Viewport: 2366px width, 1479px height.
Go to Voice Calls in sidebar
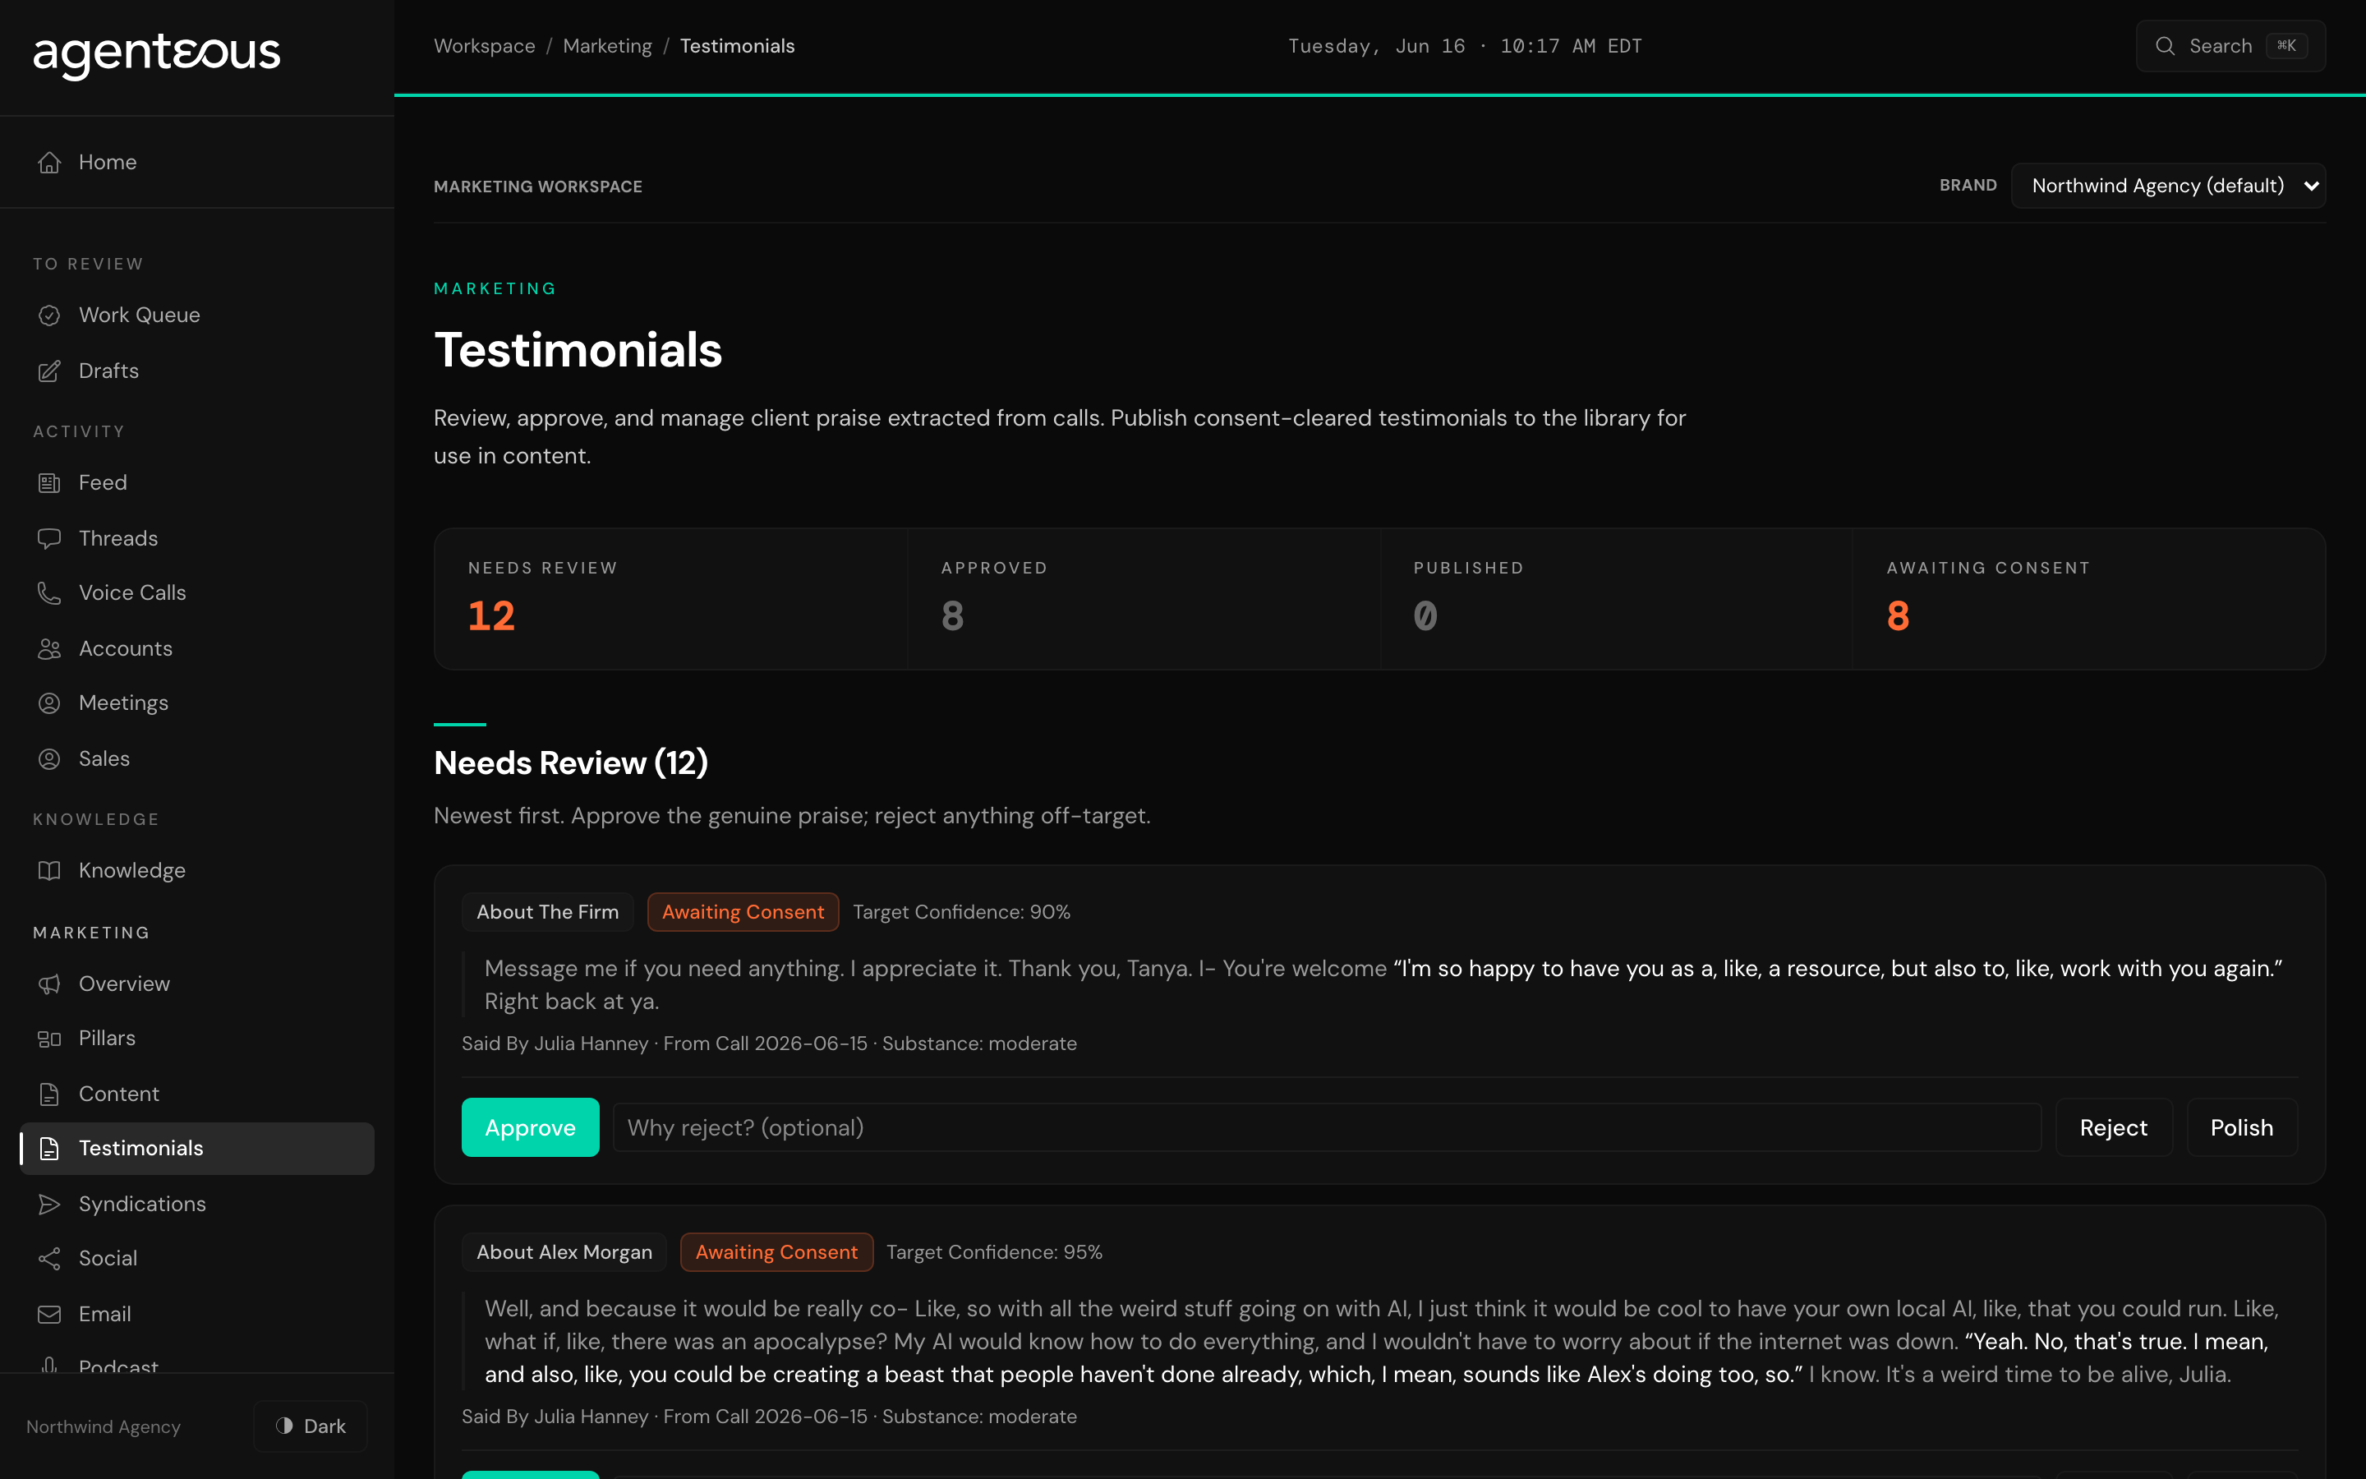[x=196, y=592]
